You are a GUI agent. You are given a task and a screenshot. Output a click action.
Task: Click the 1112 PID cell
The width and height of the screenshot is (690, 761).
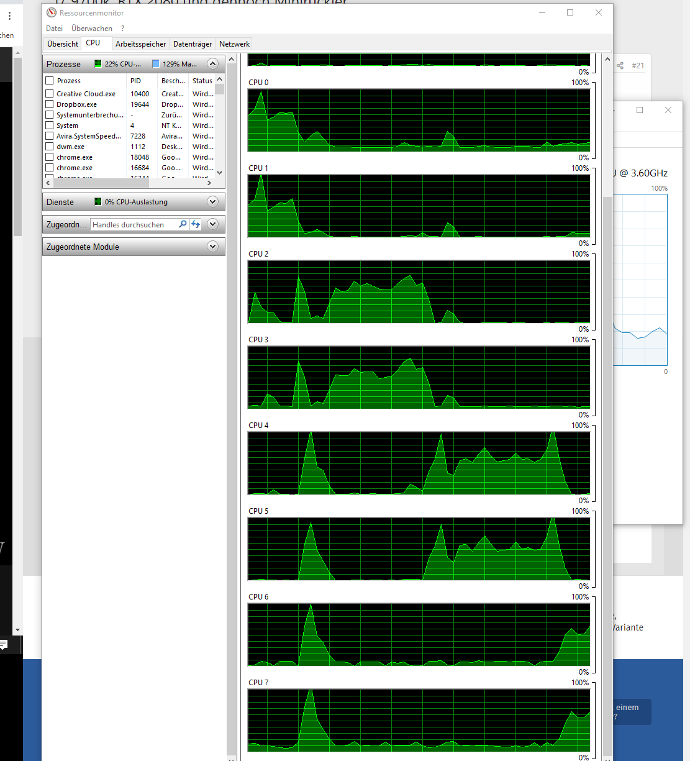click(x=138, y=147)
